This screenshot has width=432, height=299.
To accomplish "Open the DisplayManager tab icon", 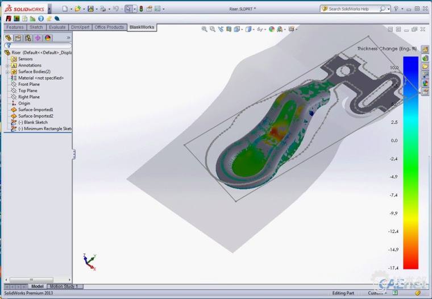I will click(48, 38).
